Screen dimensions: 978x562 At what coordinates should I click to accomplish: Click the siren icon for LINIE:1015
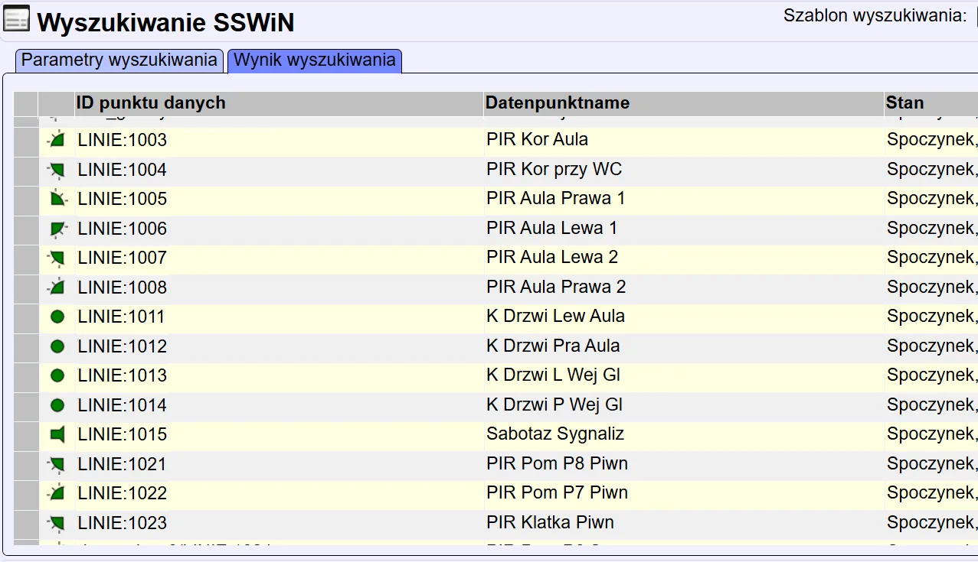point(57,434)
